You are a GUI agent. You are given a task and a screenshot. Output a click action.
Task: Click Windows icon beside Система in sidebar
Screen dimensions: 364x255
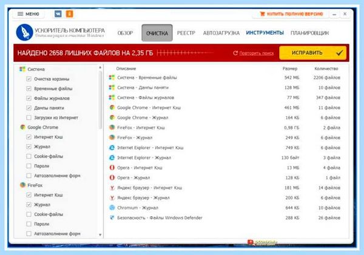pyautogui.click(x=22, y=69)
